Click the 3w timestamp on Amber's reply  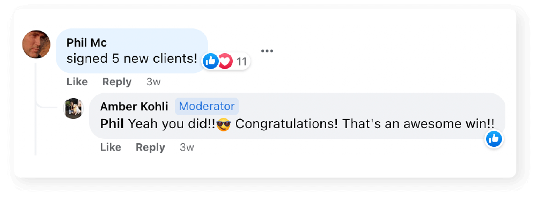pyautogui.click(x=187, y=147)
